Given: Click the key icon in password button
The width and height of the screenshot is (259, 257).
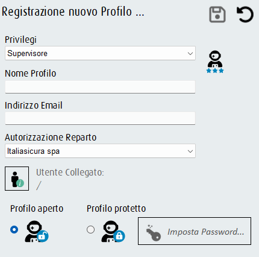Looking at the screenshot, I should tap(153, 233).
